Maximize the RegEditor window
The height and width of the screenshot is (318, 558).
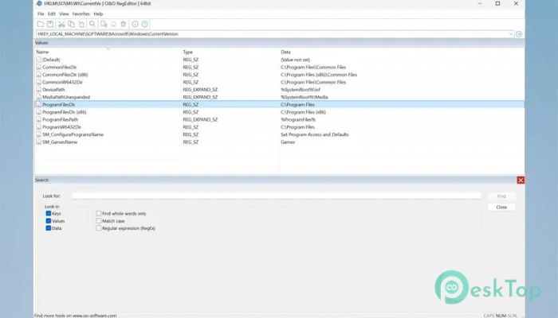pos(497,3)
